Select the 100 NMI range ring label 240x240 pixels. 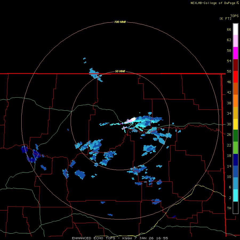tap(120, 22)
